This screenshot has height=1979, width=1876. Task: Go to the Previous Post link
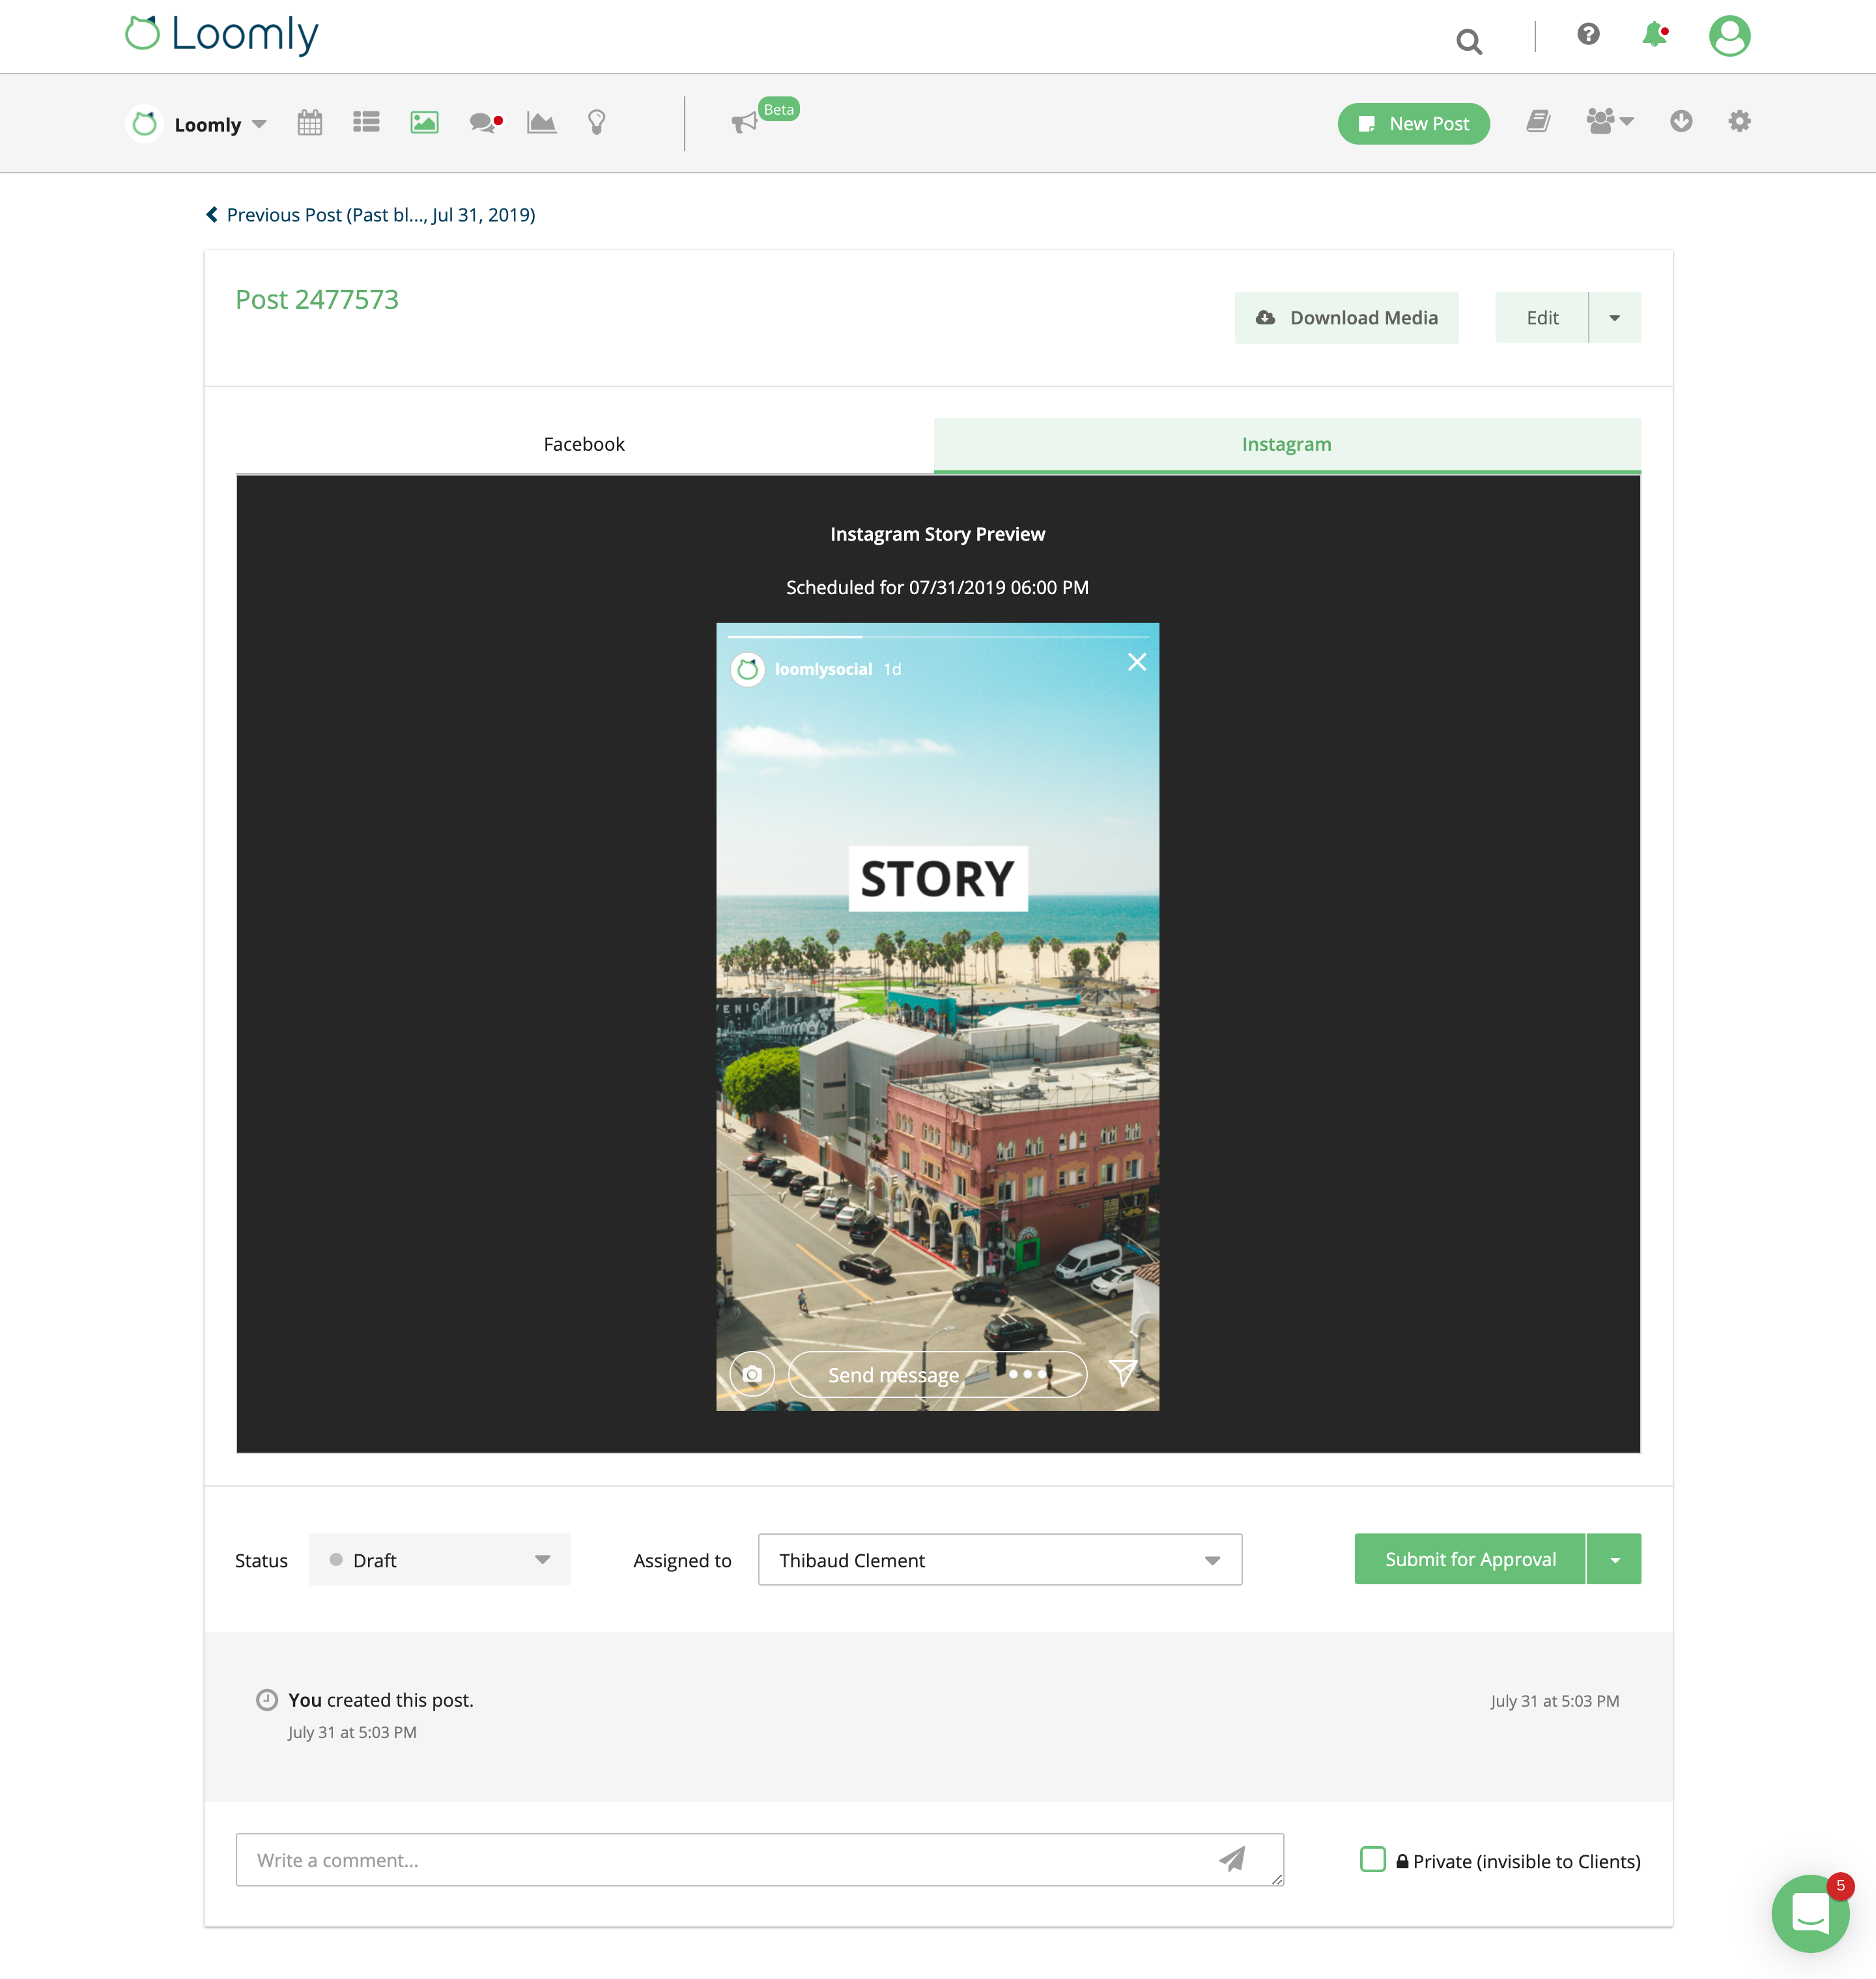point(371,215)
